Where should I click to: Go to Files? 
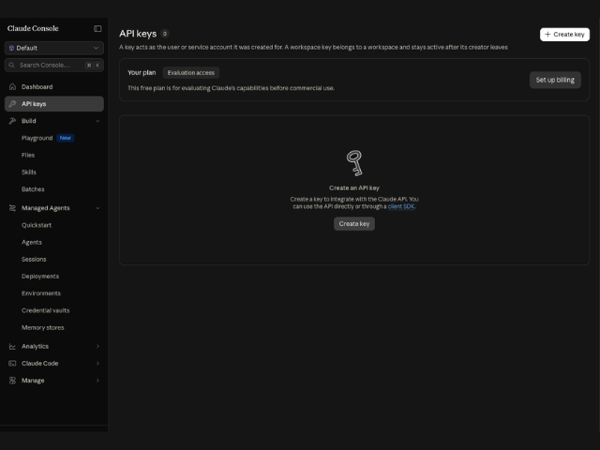click(x=28, y=155)
